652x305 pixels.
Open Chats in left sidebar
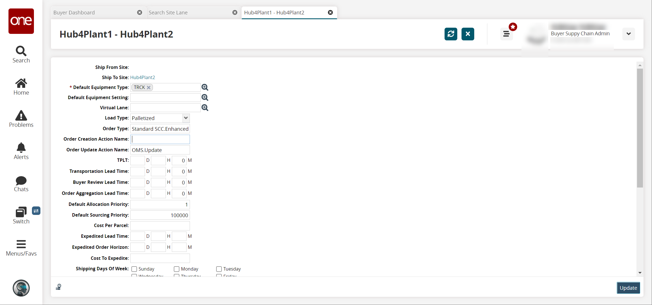click(x=21, y=184)
